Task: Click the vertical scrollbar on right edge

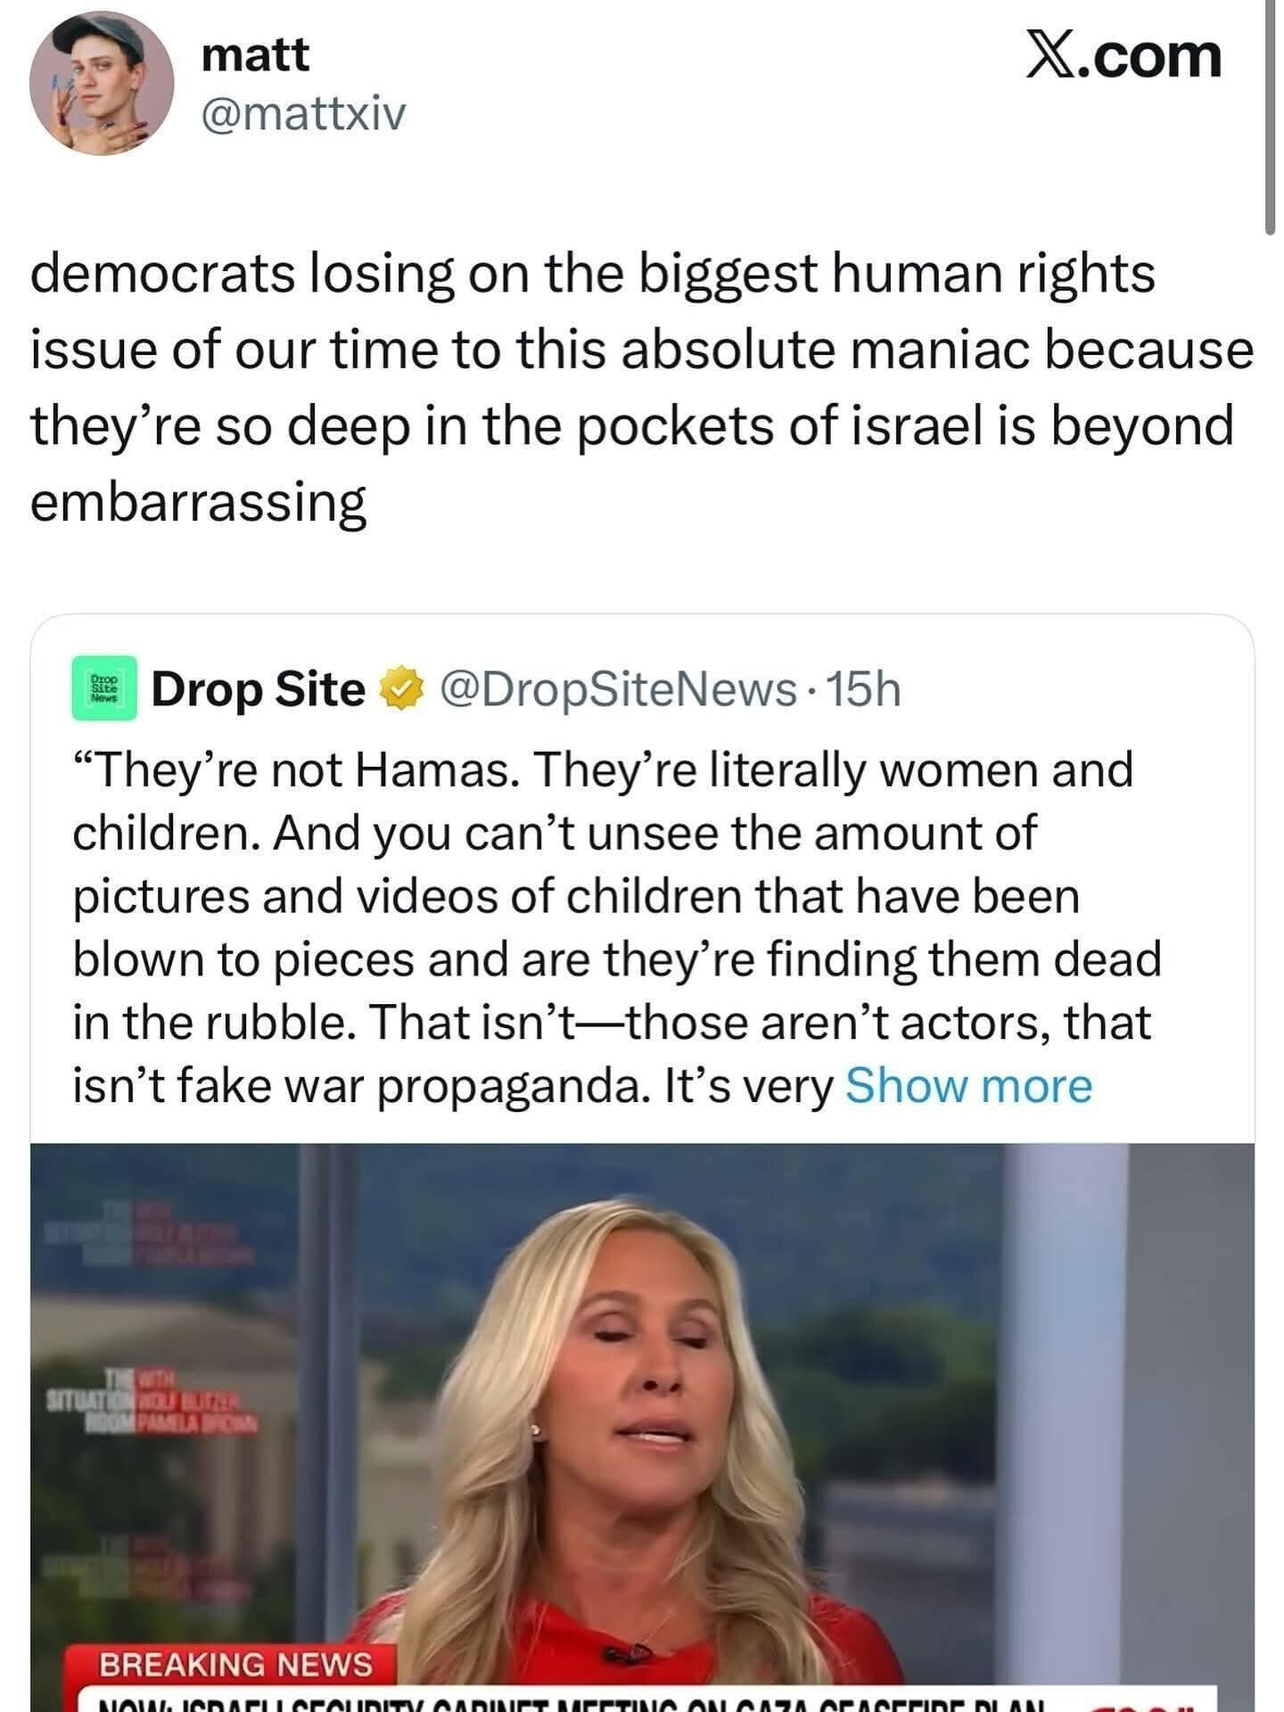Action: click(1270, 116)
